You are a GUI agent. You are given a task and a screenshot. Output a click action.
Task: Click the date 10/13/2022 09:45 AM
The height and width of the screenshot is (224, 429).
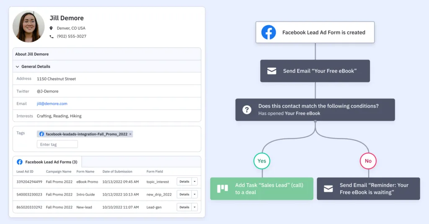pyautogui.click(x=121, y=182)
